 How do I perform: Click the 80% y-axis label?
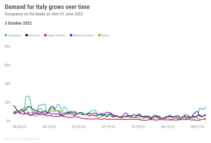(x=8, y=47)
